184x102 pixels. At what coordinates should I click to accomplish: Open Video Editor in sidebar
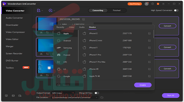pyautogui.click(x=12, y=39)
